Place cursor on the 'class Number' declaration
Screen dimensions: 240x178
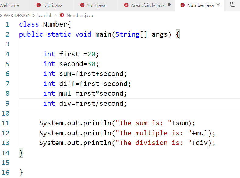pos(43,24)
